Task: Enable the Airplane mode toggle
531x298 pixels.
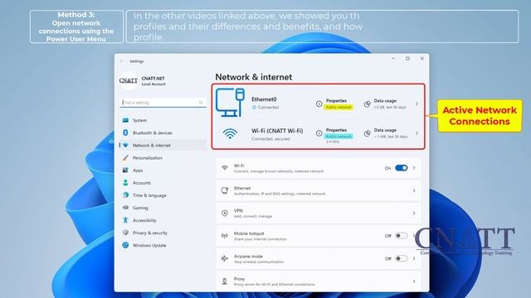Action: coord(402,258)
